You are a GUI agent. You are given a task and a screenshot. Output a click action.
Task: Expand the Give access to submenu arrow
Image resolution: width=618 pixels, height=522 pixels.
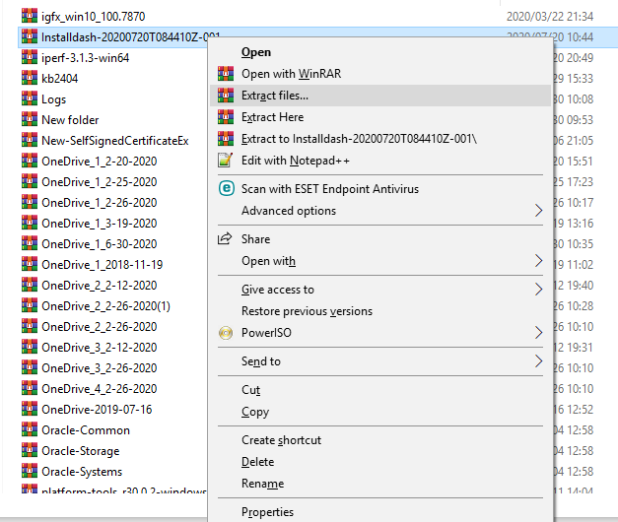(x=539, y=290)
